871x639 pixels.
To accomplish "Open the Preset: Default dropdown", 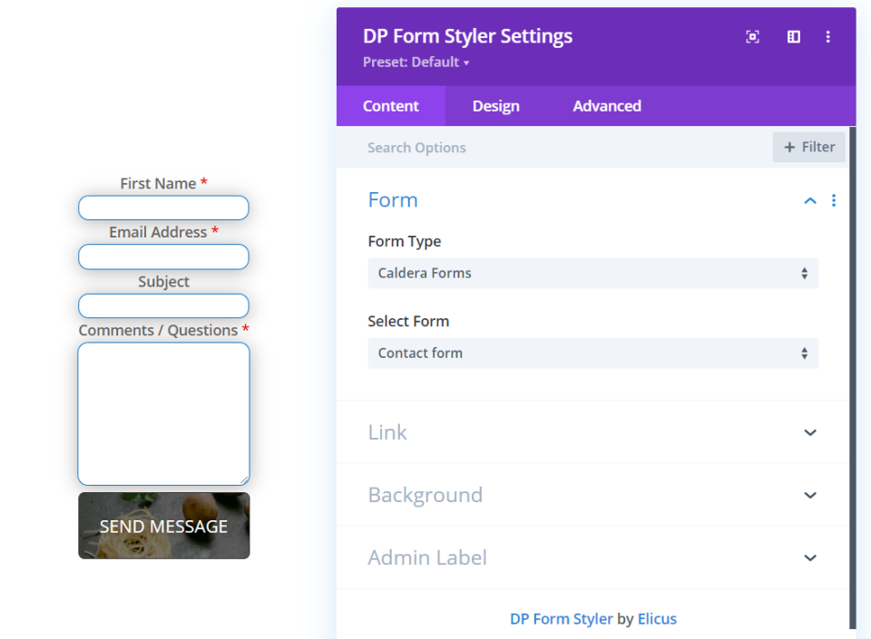I will [416, 63].
